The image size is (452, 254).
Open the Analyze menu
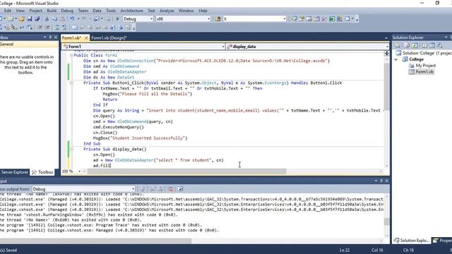pyautogui.click(x=167, y=11)
